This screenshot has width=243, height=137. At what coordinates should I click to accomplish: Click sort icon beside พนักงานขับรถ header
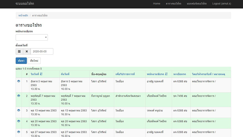[x=166, y=74]
